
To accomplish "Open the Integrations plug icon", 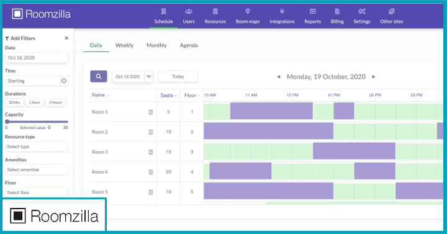I will coord(282,11).
